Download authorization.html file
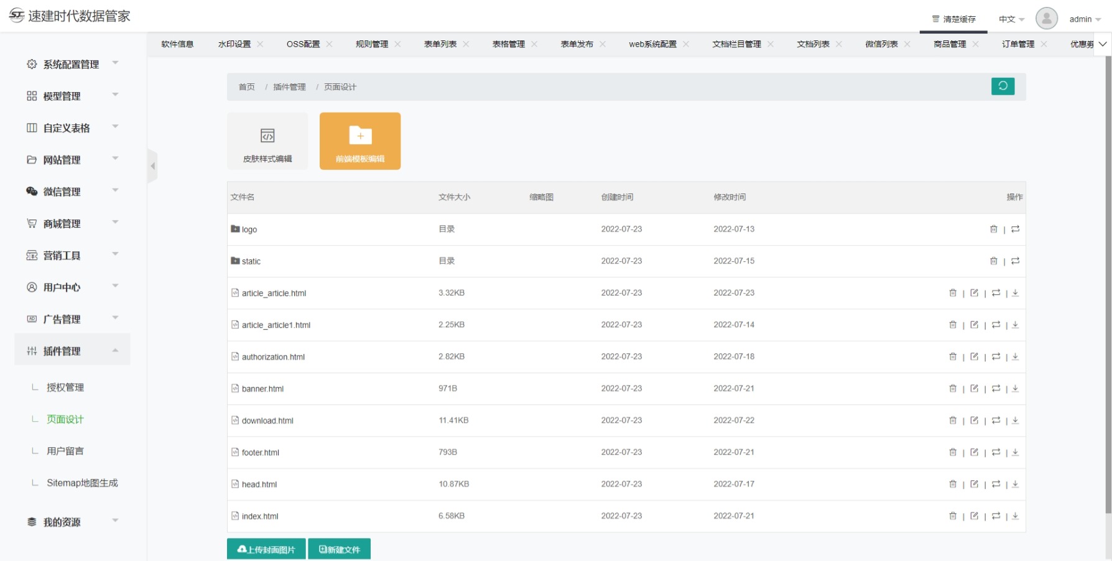The width and height of the screenshot is (1112, 561). pyautogui.click(x=1015, y=356)
